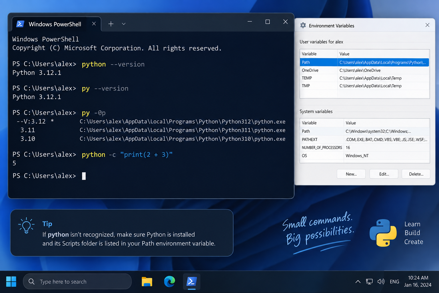Click the taskbar search box
Image resolution: width=439 pixels, height=293 pixels.
point(77,282)
